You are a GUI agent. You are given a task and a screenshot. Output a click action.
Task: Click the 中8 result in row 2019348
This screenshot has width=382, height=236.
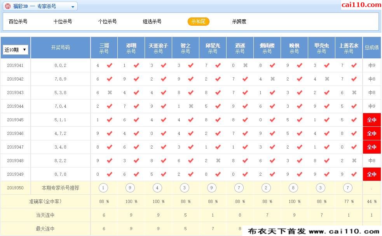pos(372,161)
